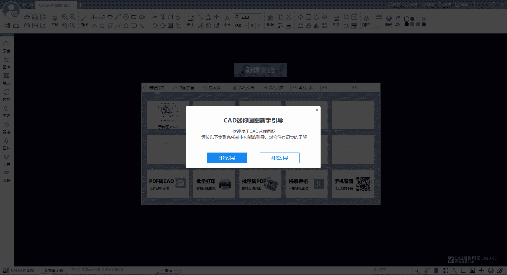The image size is (507, 275).
Task: Expand the hztxt font dropdown
Action: [x=259, y=17]
